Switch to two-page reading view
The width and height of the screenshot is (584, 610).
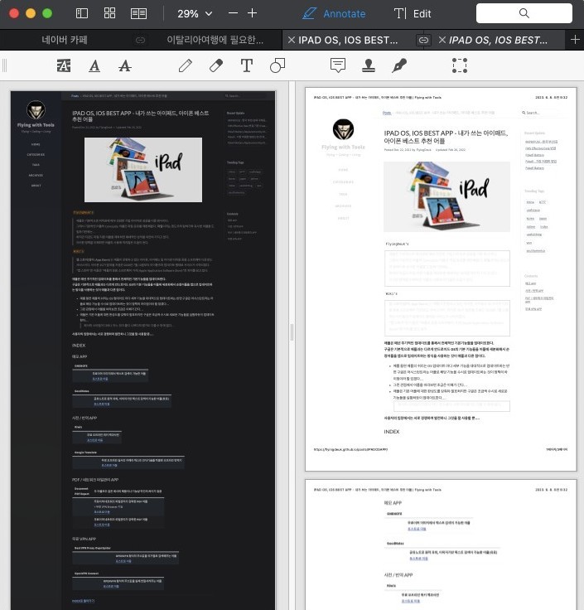138,13
